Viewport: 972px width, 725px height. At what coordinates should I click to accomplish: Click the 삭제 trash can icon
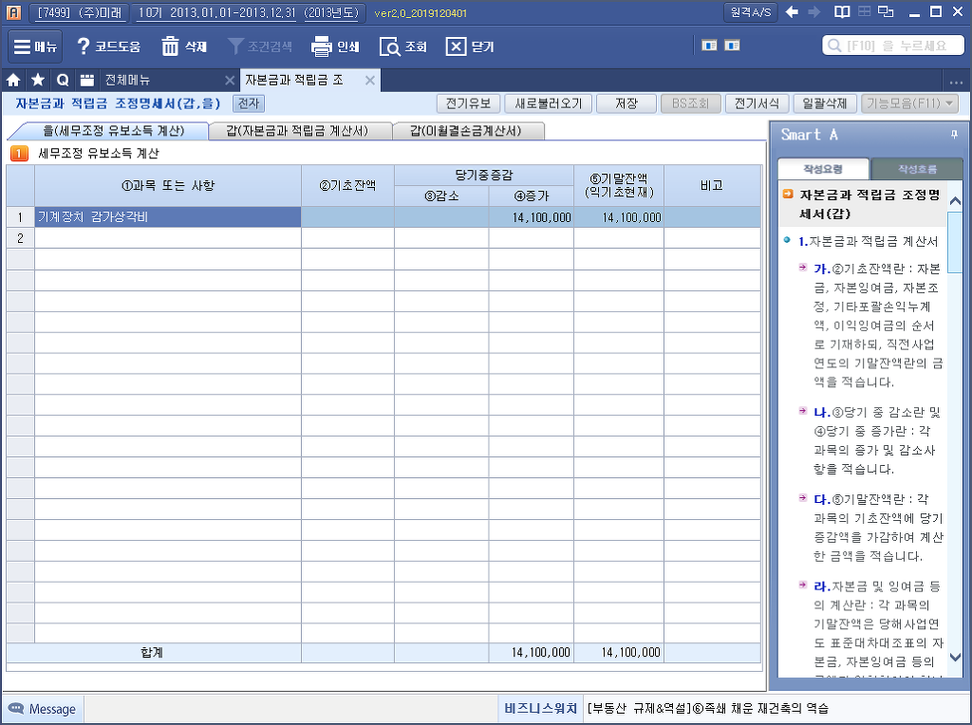[x=171, y=46]
